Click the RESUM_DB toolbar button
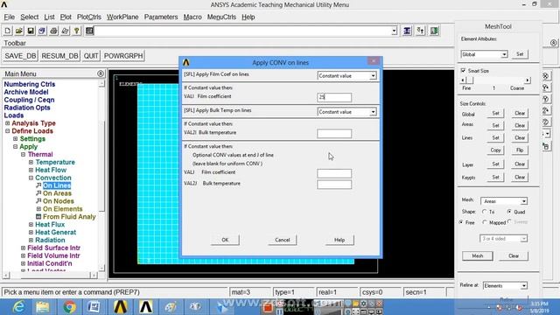The width and height of the screenshot is (560, 315). pos(59,56)
